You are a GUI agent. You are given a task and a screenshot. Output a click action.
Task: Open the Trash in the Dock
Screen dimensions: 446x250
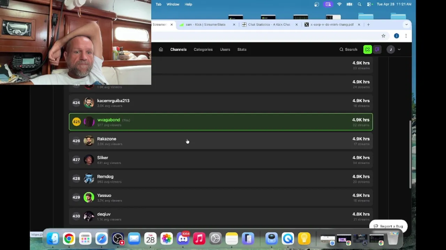pyautogui.click(x=393, y=239)
